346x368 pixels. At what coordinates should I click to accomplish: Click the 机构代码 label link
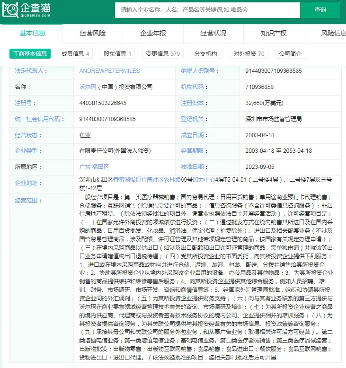(192, 87)
